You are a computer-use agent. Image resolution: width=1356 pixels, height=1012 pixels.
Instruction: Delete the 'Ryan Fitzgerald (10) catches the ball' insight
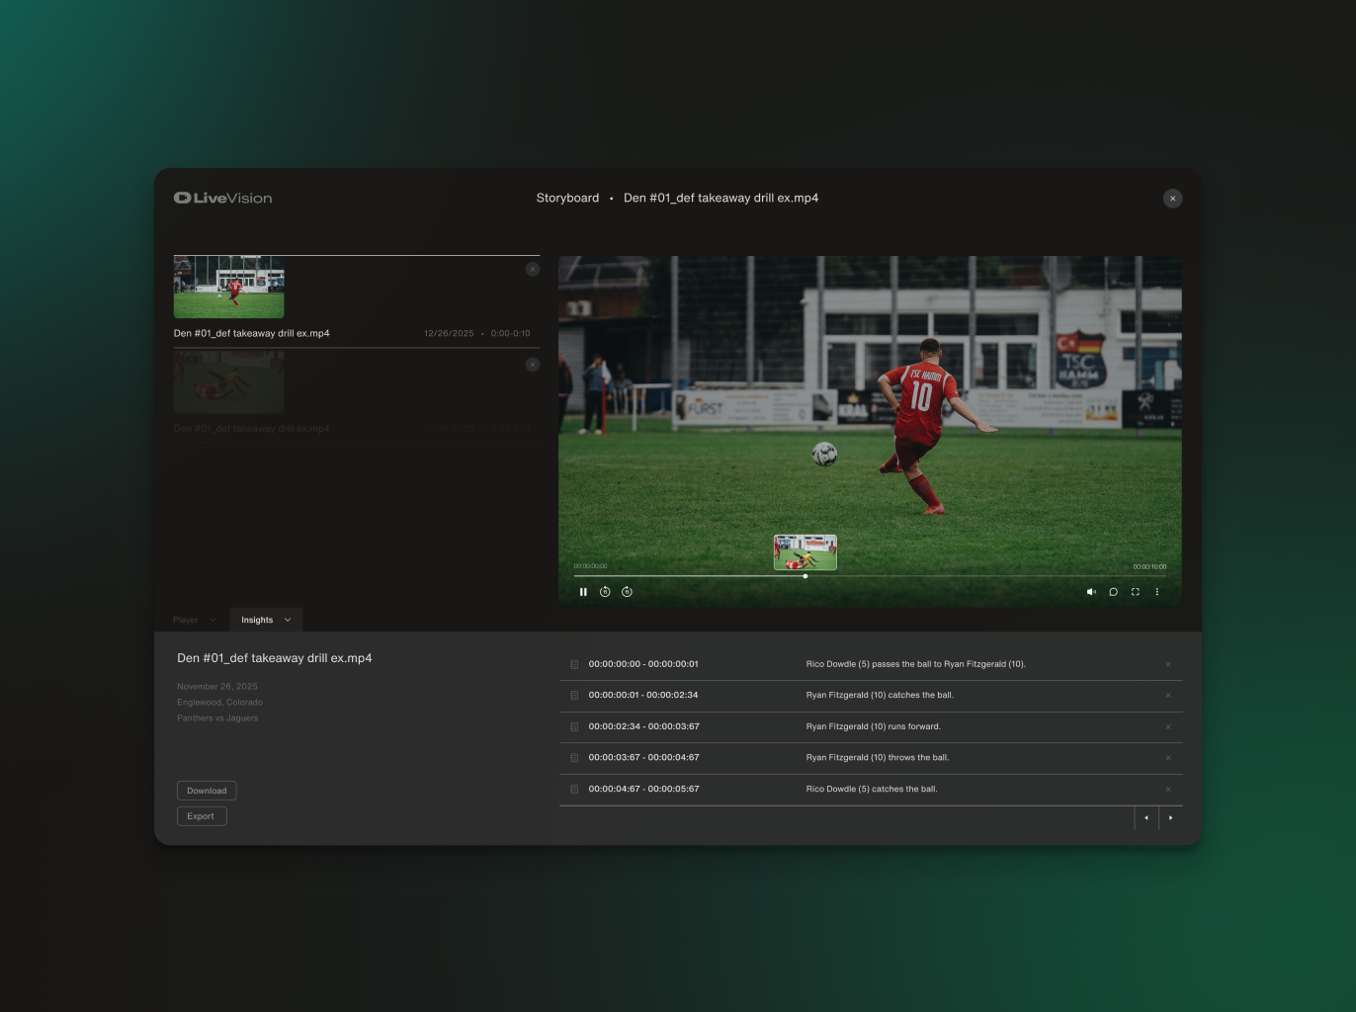click(1167, 696)
